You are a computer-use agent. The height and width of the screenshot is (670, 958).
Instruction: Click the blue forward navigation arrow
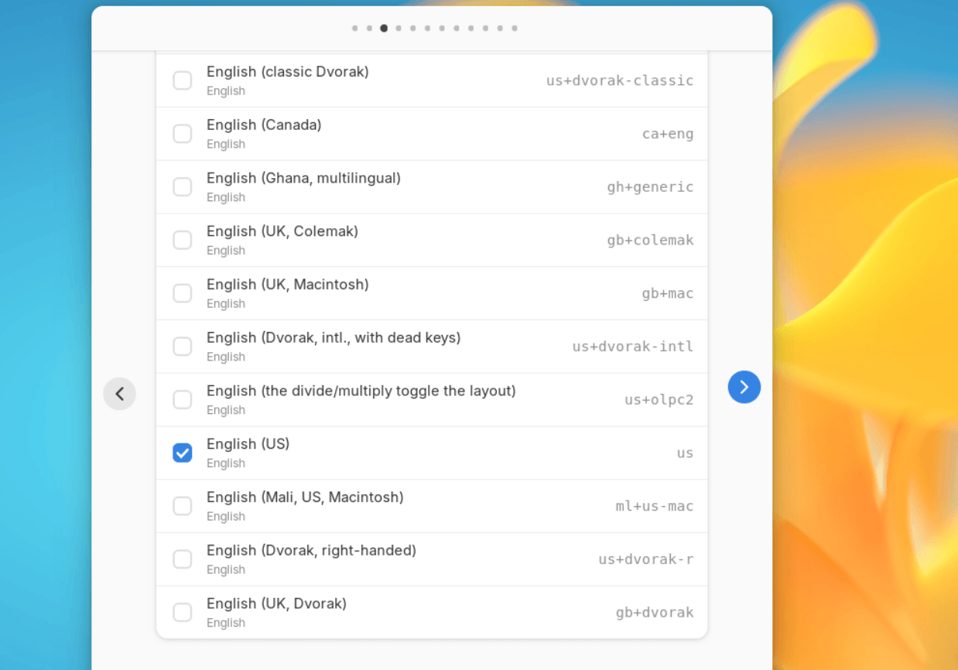[744, 387]
